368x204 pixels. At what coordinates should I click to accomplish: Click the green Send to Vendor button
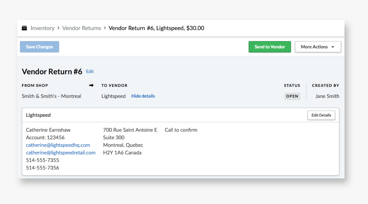pyautogui.click(x=270, y=47)
